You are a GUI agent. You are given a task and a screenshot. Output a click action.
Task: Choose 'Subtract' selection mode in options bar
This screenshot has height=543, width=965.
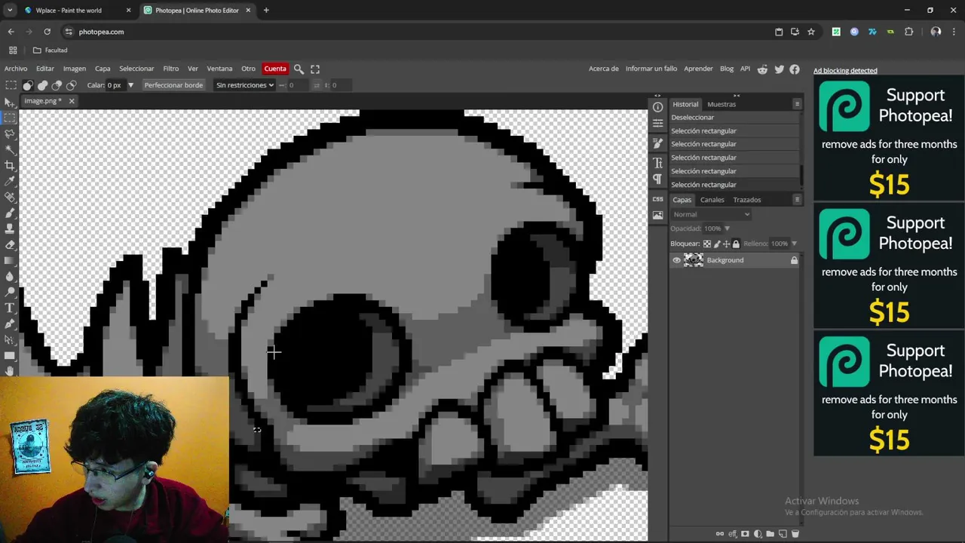[57, 85]
